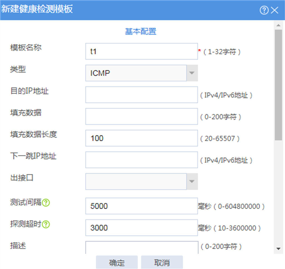Screen dimensions: 285x269
Task: Click the 目的IP地址 input field
Action: tap(142, 95)
